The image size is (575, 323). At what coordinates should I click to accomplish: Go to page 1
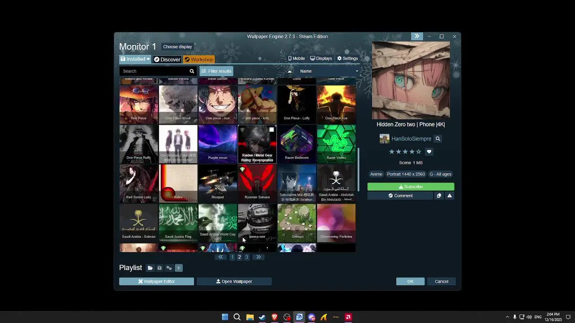point(232,257)
